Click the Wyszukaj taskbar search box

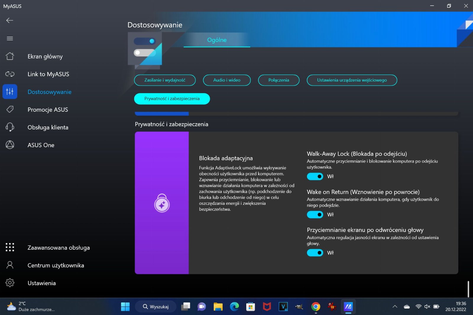(156, 307)
